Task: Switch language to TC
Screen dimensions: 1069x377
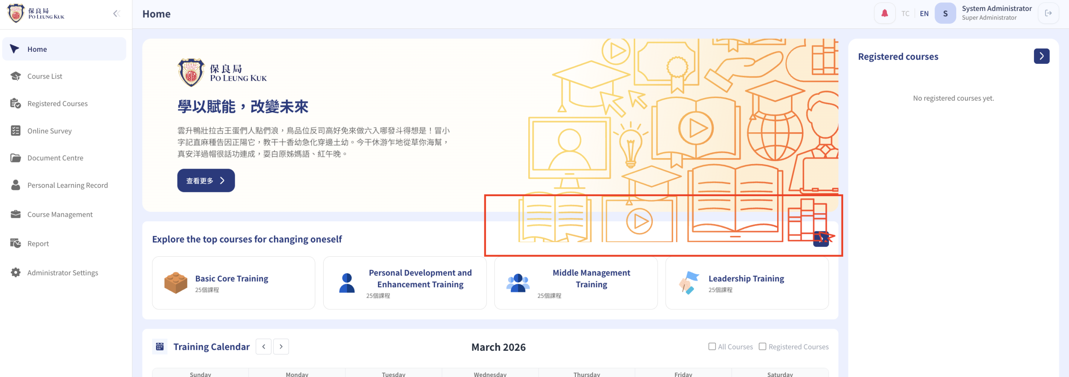Action: [x=905, y=13]
